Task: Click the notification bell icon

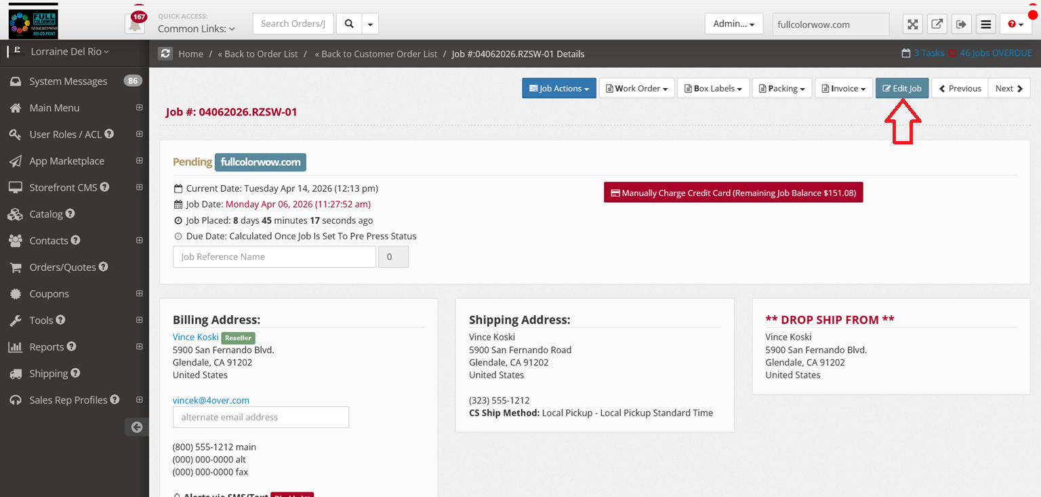Action: click(x=136, y=24)
